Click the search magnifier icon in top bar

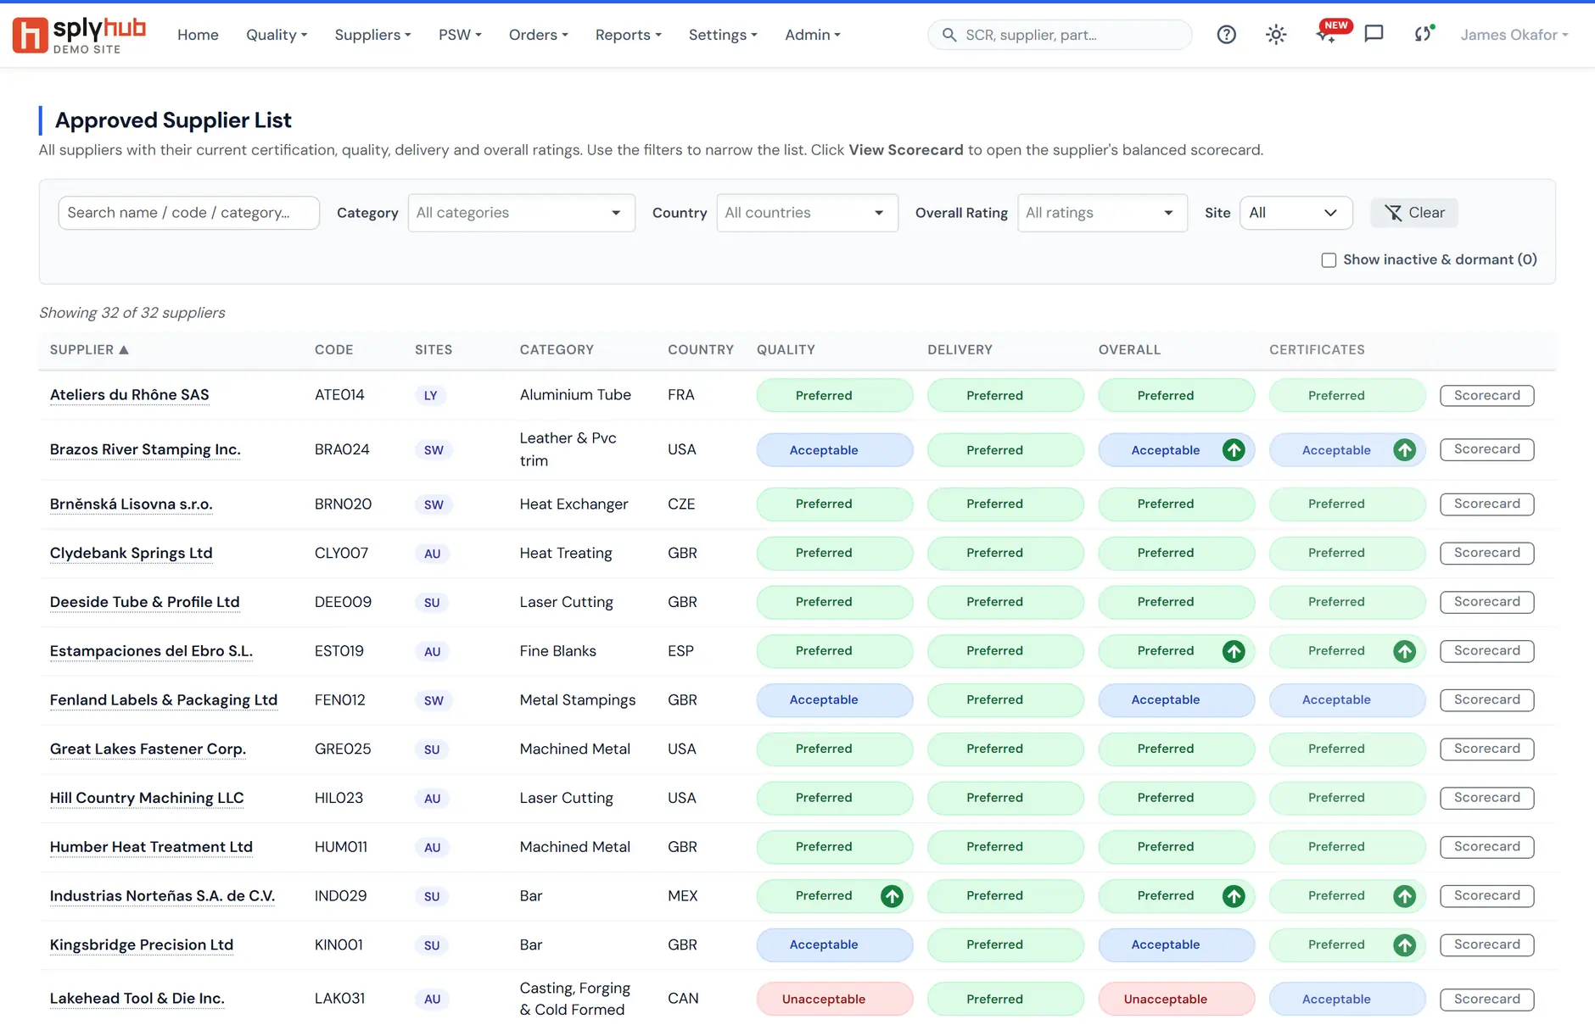[949, 35]
